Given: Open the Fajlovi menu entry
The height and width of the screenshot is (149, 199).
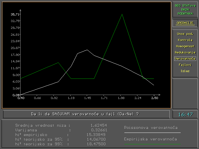Looking at the screenshot, I should (185, 65).
